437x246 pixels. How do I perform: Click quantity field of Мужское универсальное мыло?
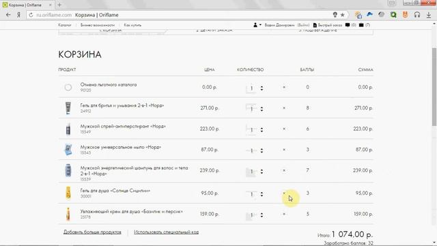tap(252, 150)
